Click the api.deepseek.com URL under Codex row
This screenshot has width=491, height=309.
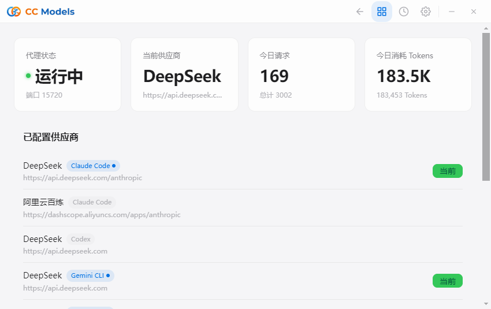pyautogui.click(x=65, y=251)
